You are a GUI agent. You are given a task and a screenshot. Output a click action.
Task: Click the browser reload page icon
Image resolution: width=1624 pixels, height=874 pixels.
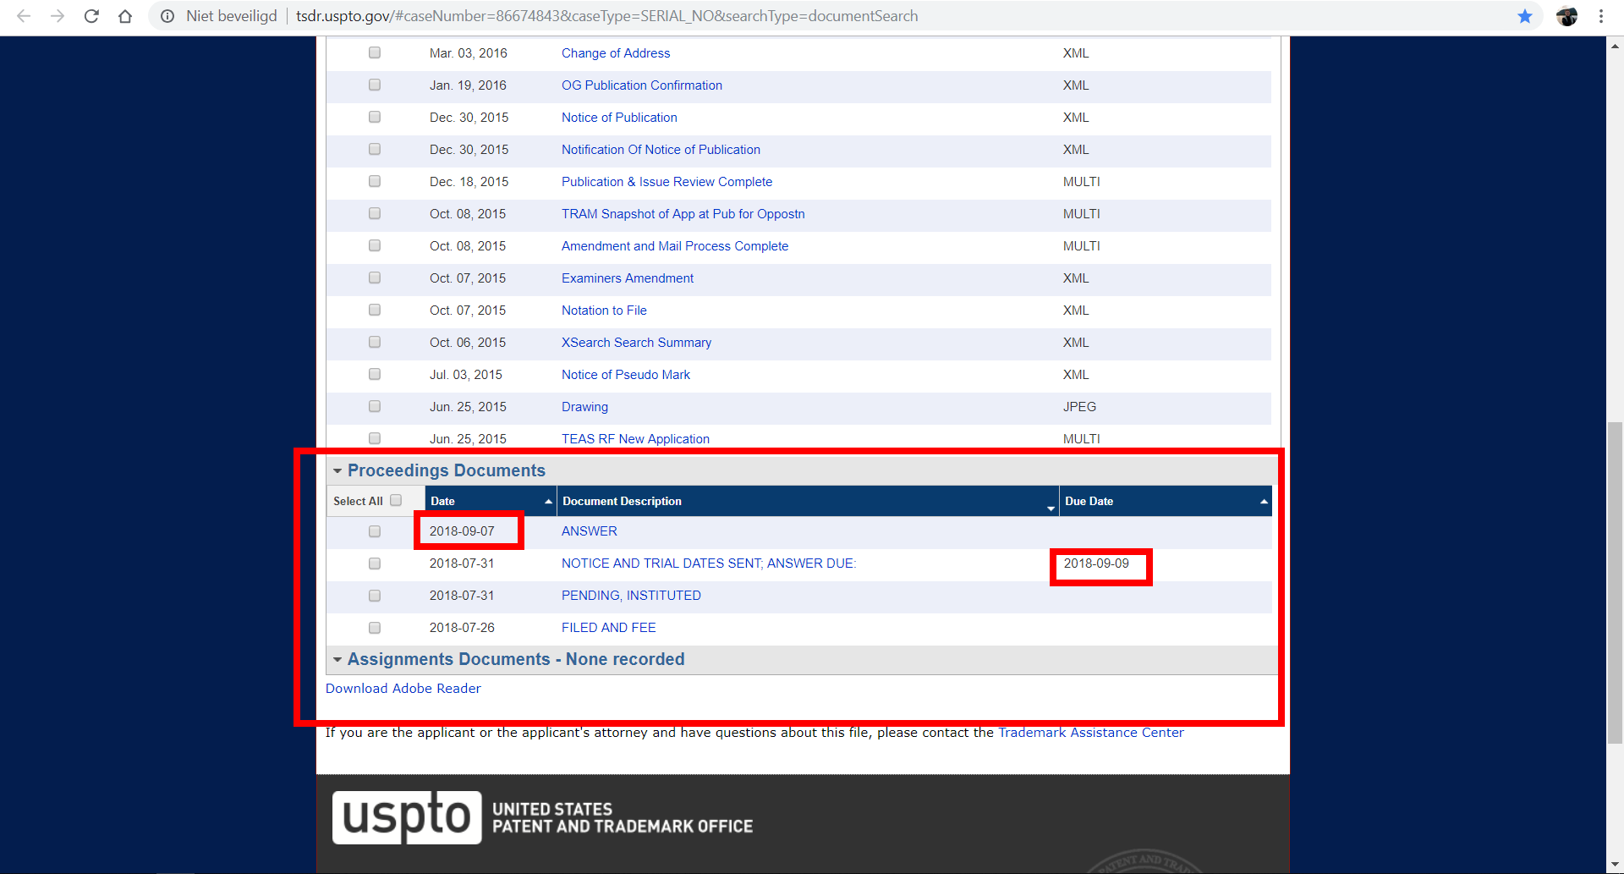pyautogui.click(x=91, y=16)
